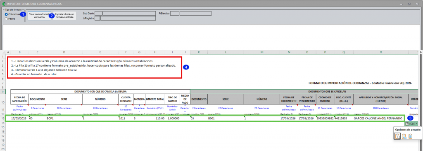423x151 pixels.
Task: Click 'TIPO DE CAMBIO' header cell
Action: (172, 99)
